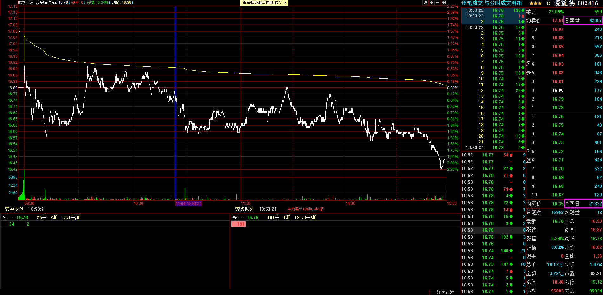Click the highlighted 191 buy-queue order block
Viewport: 603px width, 295px height.
(x=238, y=224)
